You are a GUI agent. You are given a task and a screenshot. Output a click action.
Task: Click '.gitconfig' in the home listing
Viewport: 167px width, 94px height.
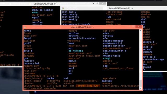(x=53, y=81)
